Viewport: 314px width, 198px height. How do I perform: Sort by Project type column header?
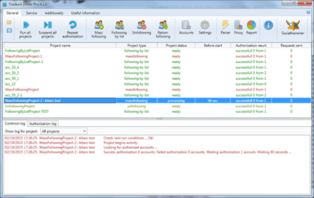[137, 45]
